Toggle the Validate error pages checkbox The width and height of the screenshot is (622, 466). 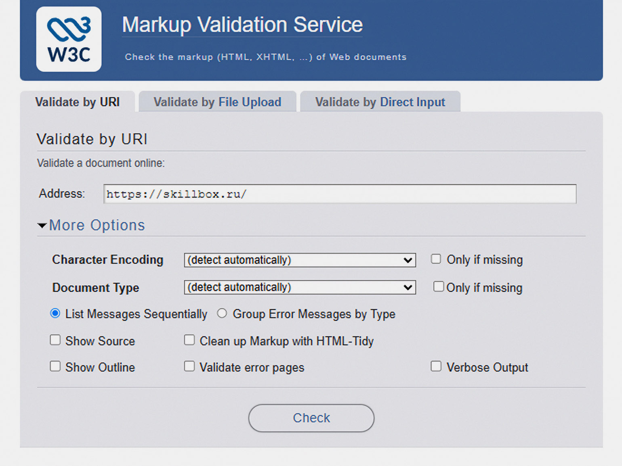point(189,366)
